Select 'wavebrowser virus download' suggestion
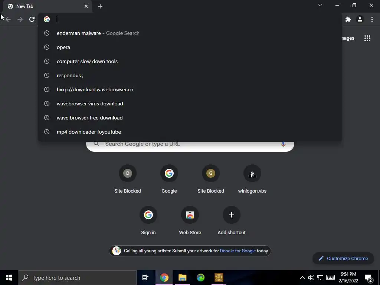The width and height of the screenshot is (380, 285). (x=190, y=104)
